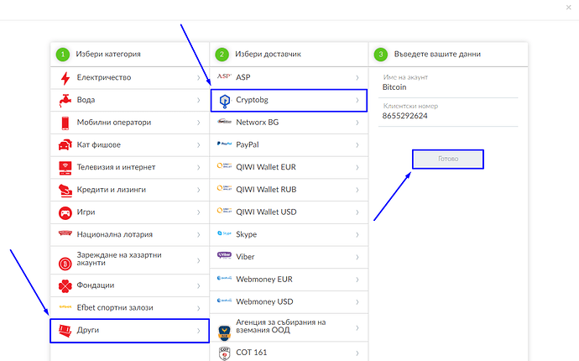Select the Телевизия и интернет category

click(129, 167)
